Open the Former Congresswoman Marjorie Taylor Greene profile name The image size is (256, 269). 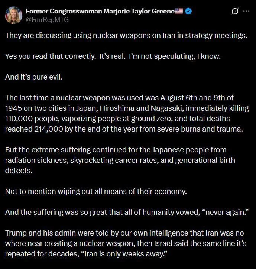pos(100,11)
